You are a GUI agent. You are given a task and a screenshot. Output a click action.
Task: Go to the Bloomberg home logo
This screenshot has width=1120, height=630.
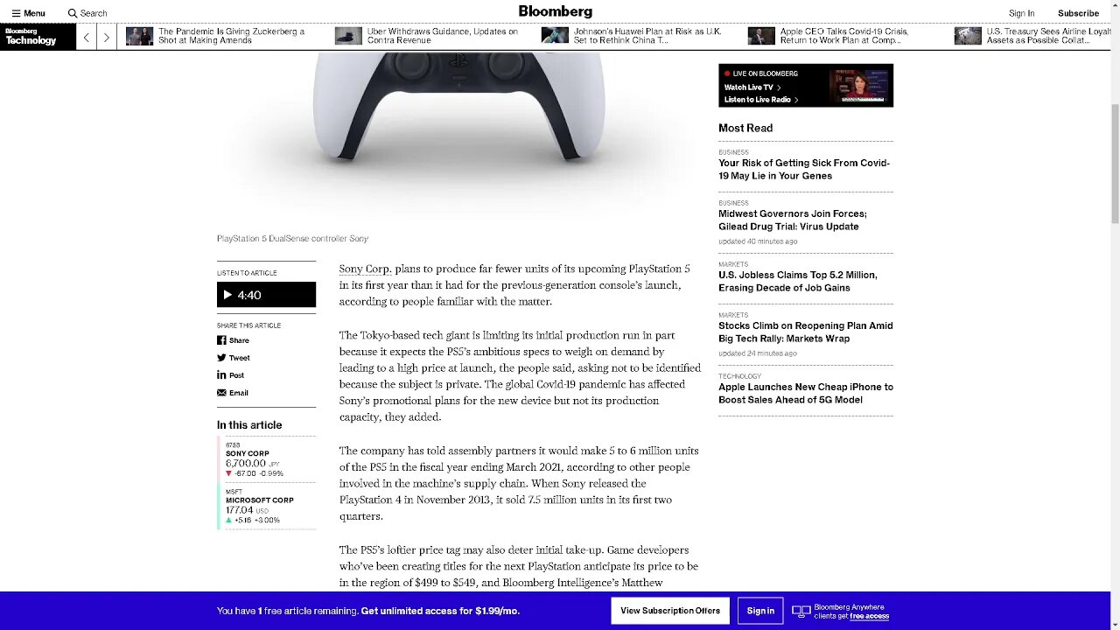tap(556, 11)
